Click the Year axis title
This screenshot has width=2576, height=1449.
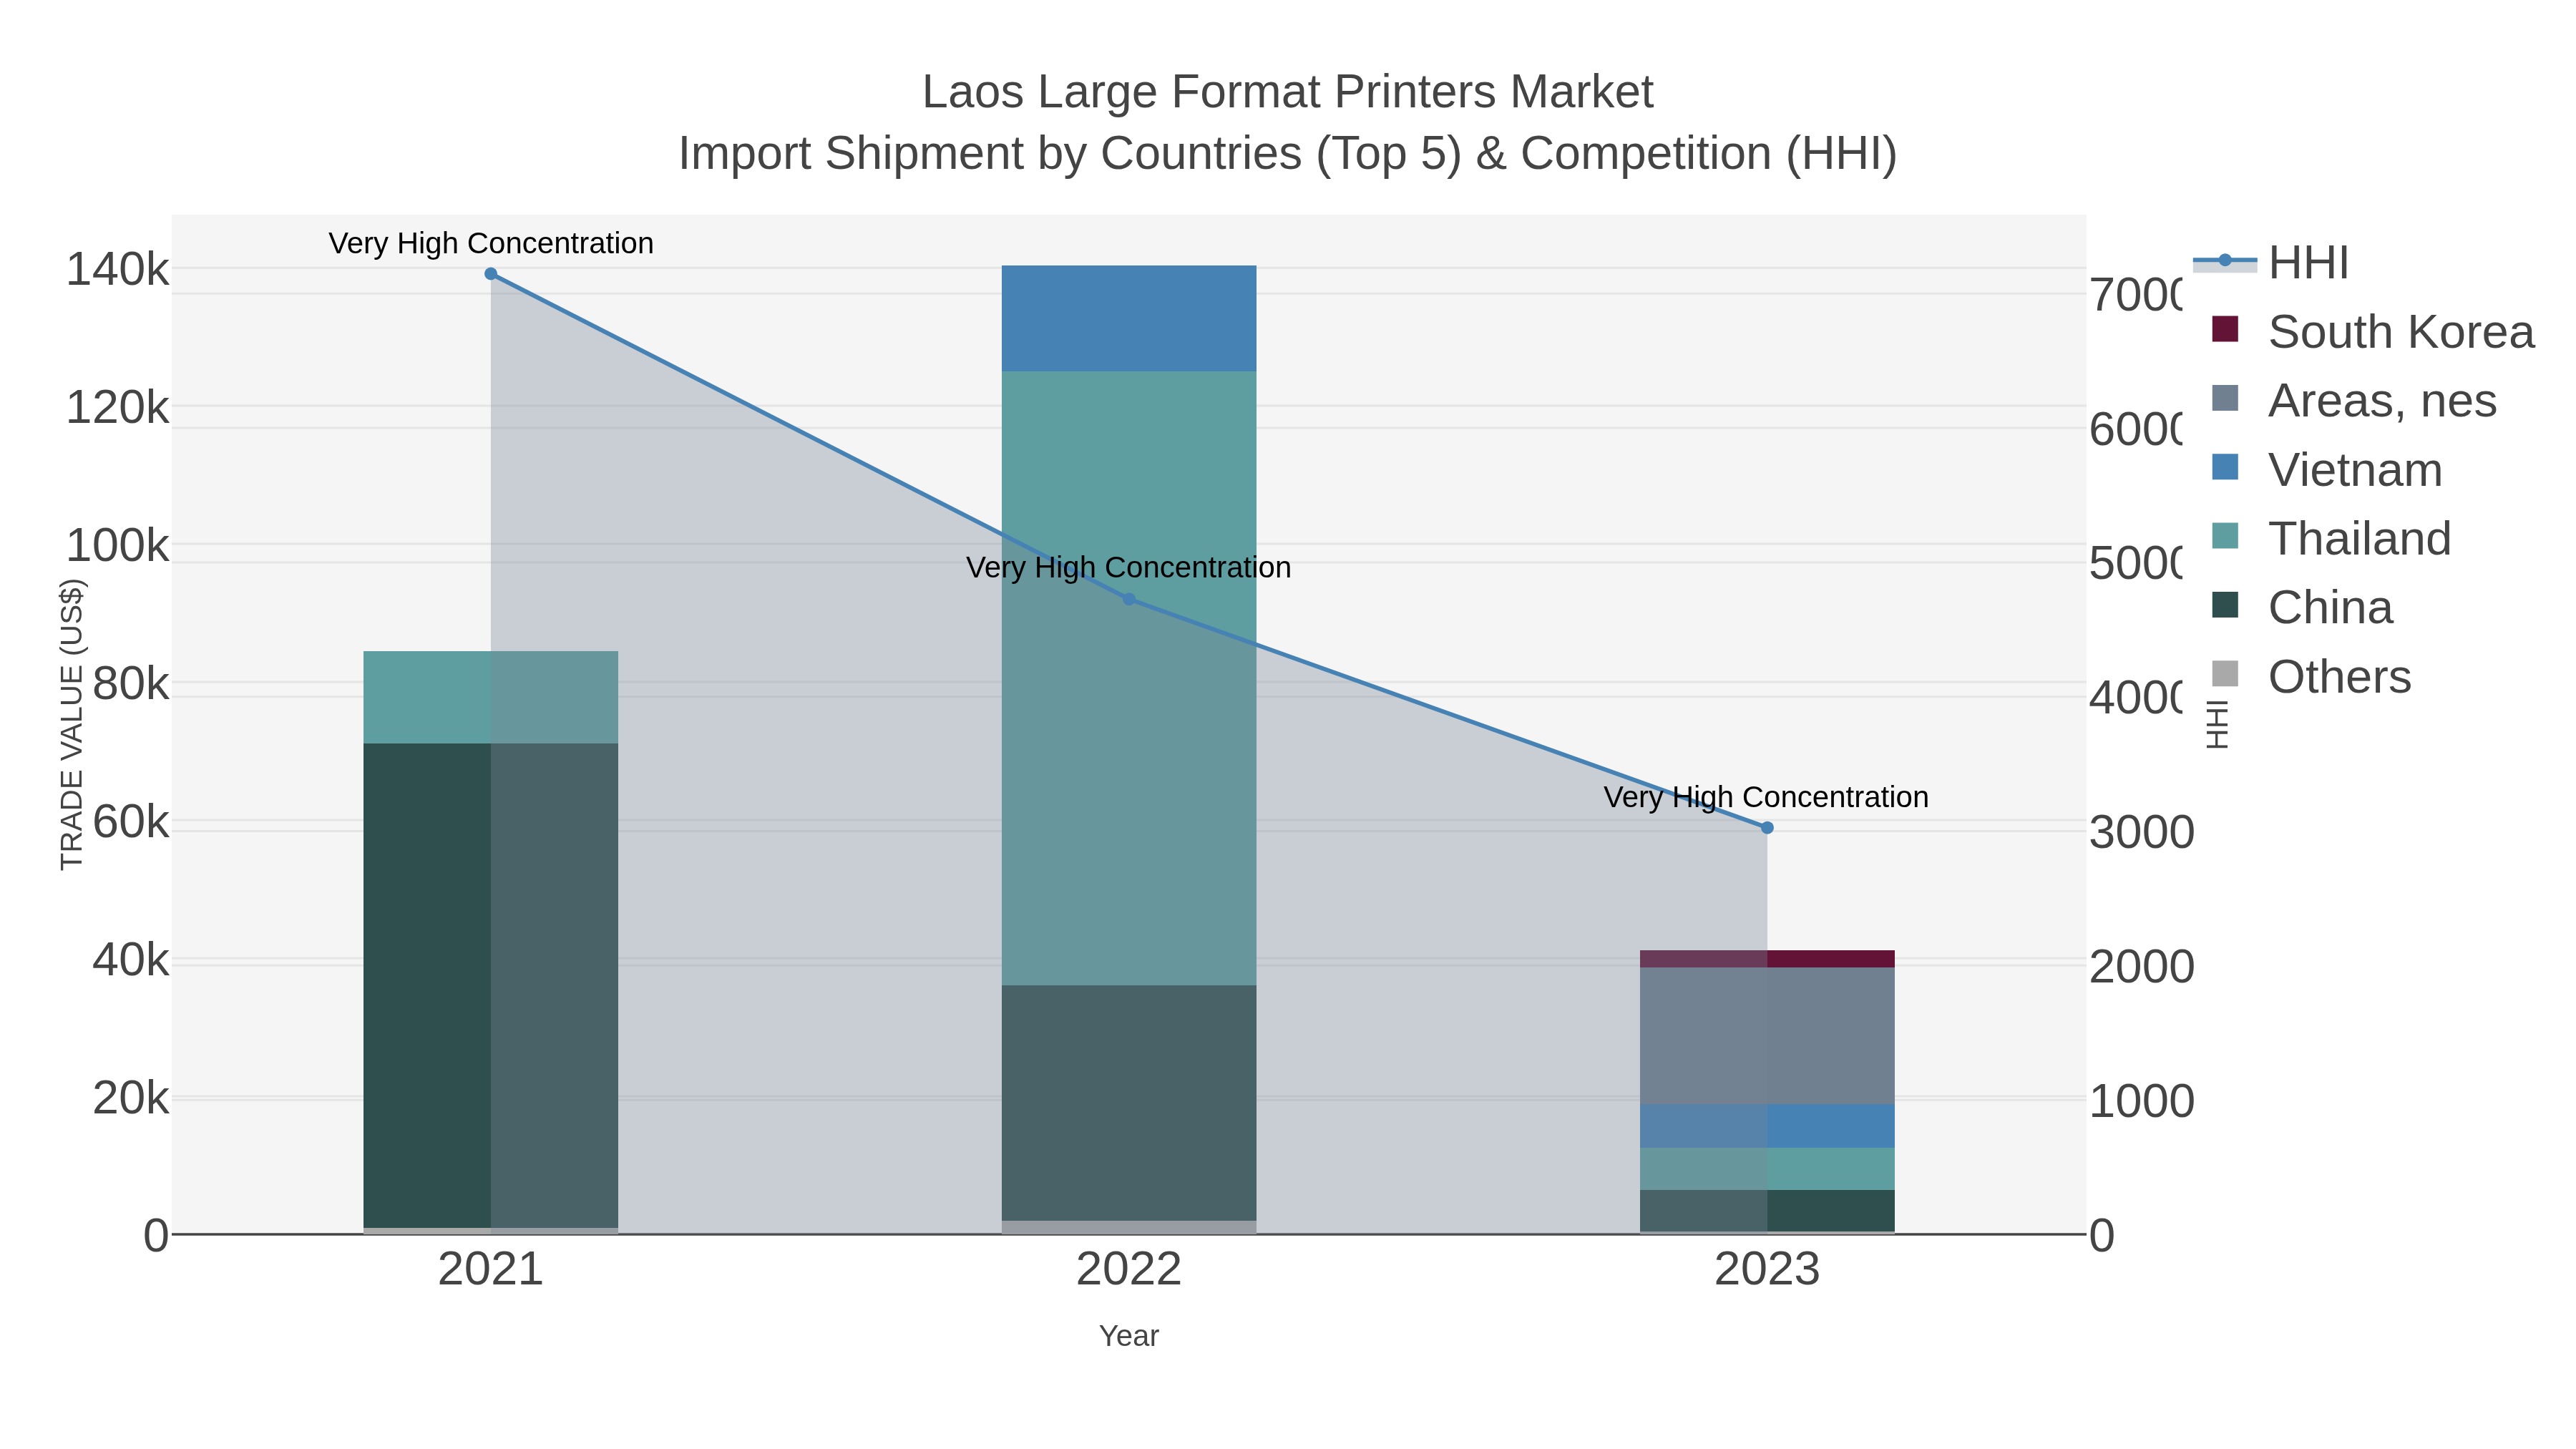tap(1129, 1336)
